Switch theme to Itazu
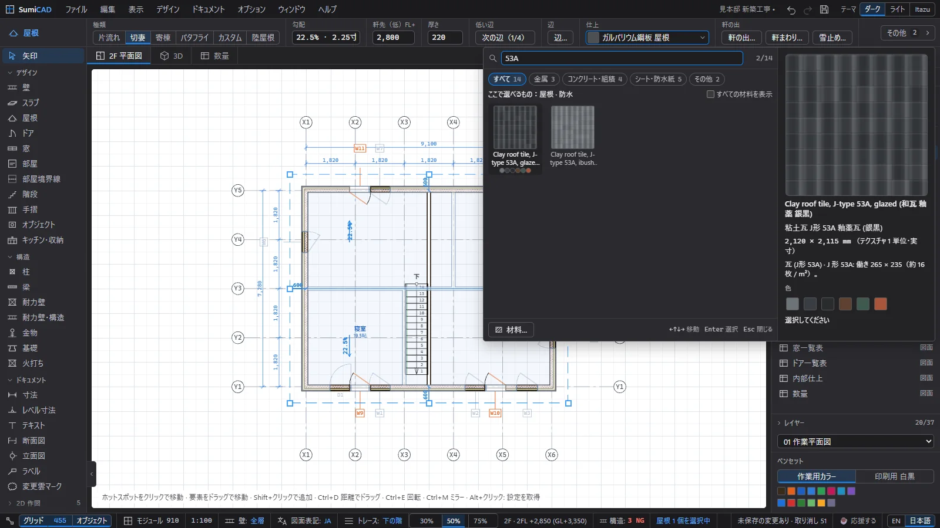Image resolution: width=940 pixels, height=528 pixels. tap(922, 9)
